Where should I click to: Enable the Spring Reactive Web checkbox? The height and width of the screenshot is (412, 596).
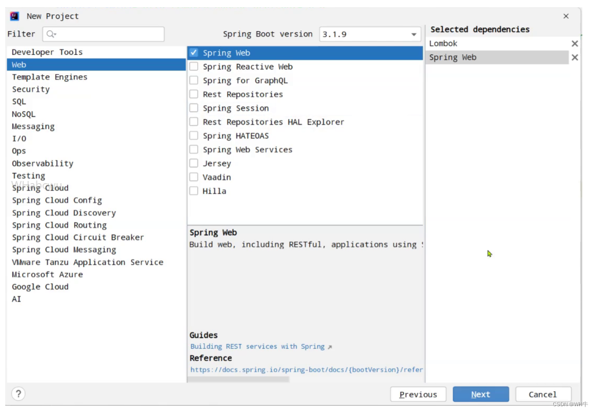point(194,67)
